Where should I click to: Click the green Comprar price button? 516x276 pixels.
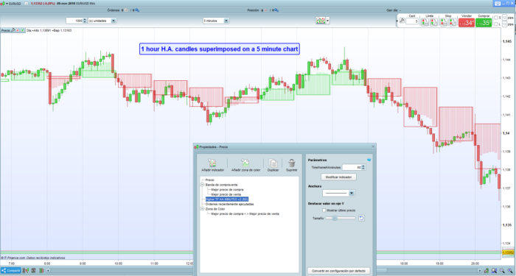tap(484, 23)
